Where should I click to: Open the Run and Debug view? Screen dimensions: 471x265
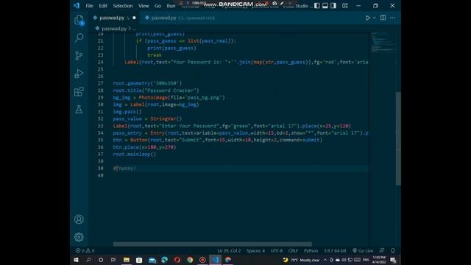79,74
